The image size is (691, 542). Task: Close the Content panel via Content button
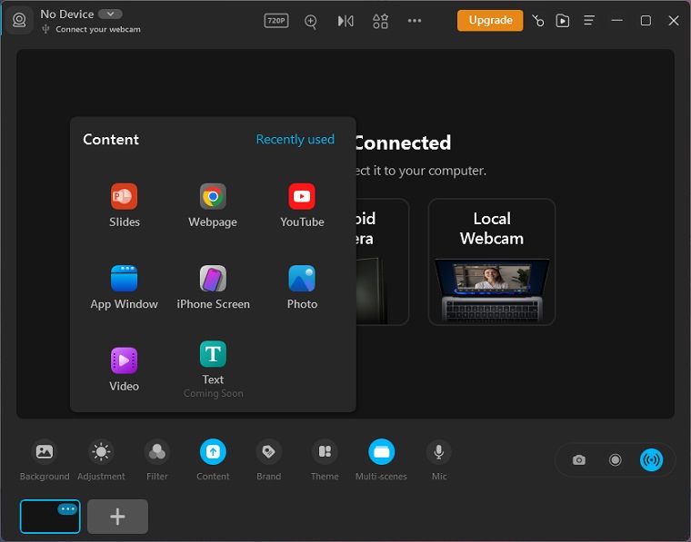coord(213,459)
